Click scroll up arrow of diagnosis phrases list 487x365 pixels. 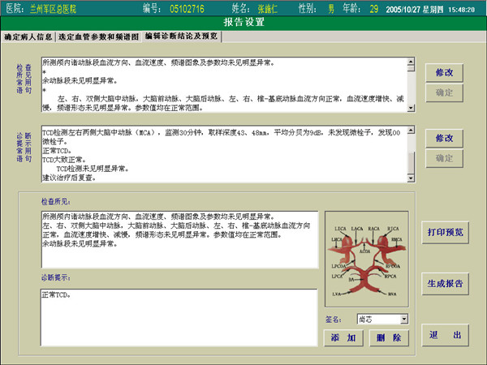(410, 130)
